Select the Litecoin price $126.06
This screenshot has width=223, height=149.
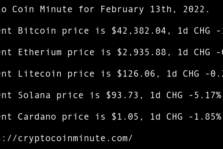pos(136,74)
